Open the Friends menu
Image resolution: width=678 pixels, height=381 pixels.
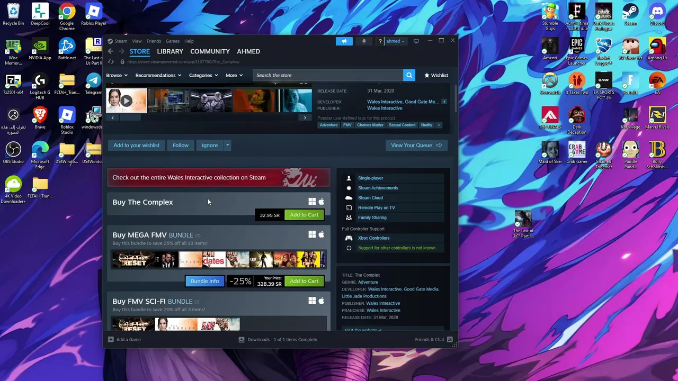pos(154,41)
